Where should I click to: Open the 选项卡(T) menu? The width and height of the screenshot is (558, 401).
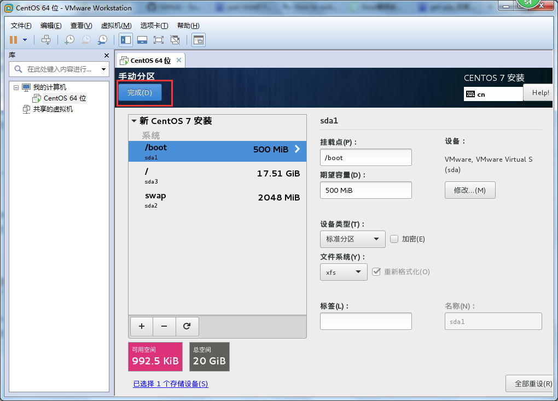[154, 26]
